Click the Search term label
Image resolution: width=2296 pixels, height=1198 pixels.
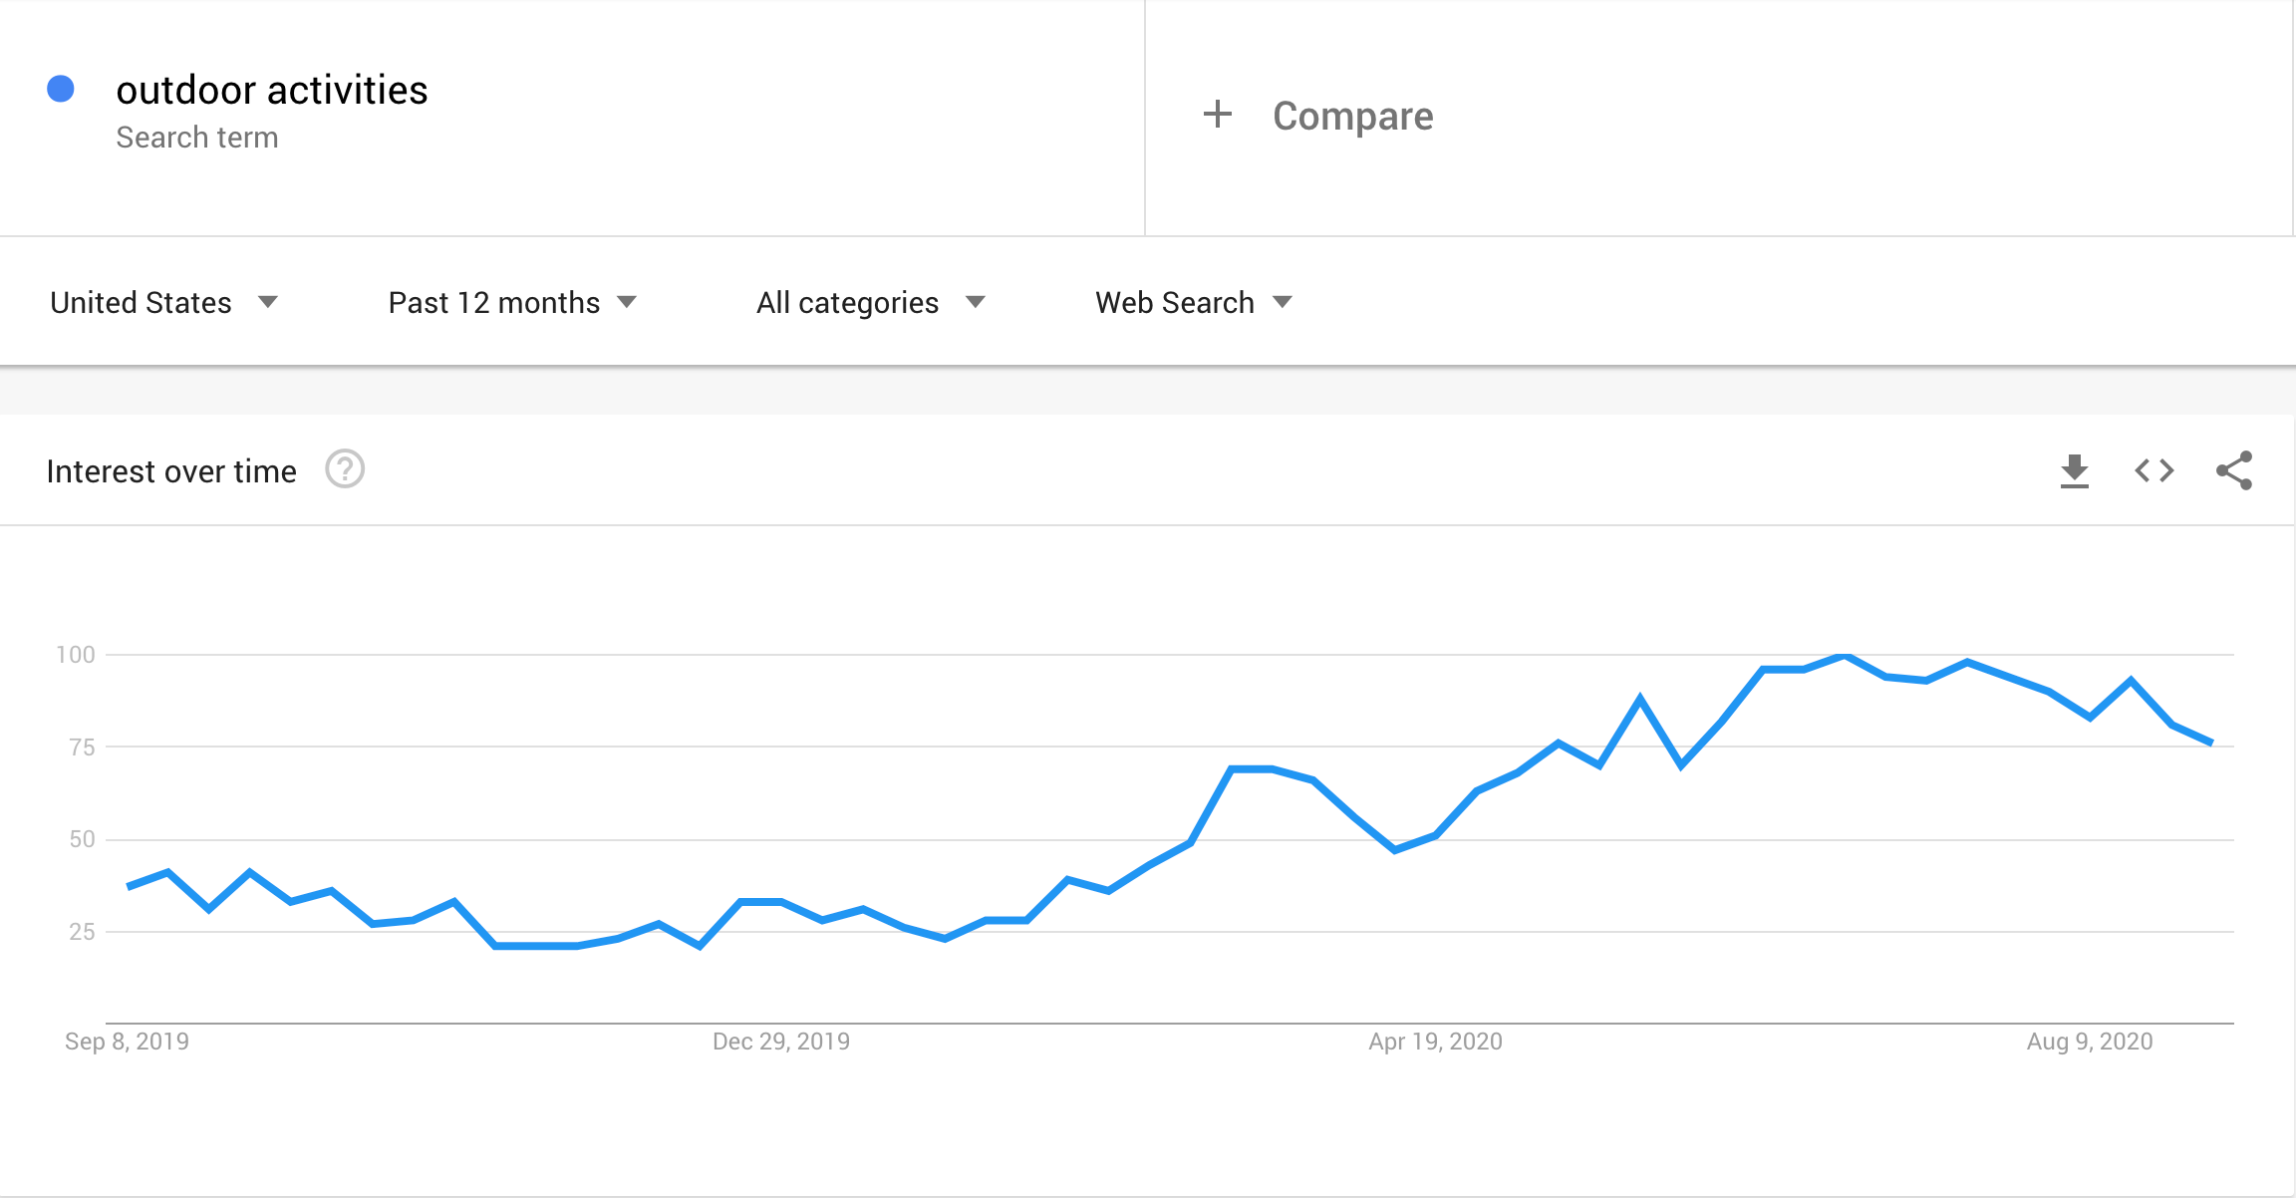tap(197, 138)
